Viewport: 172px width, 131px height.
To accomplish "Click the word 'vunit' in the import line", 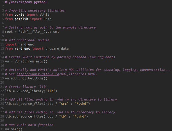I will pyautogui.click(x=19, y=15).
